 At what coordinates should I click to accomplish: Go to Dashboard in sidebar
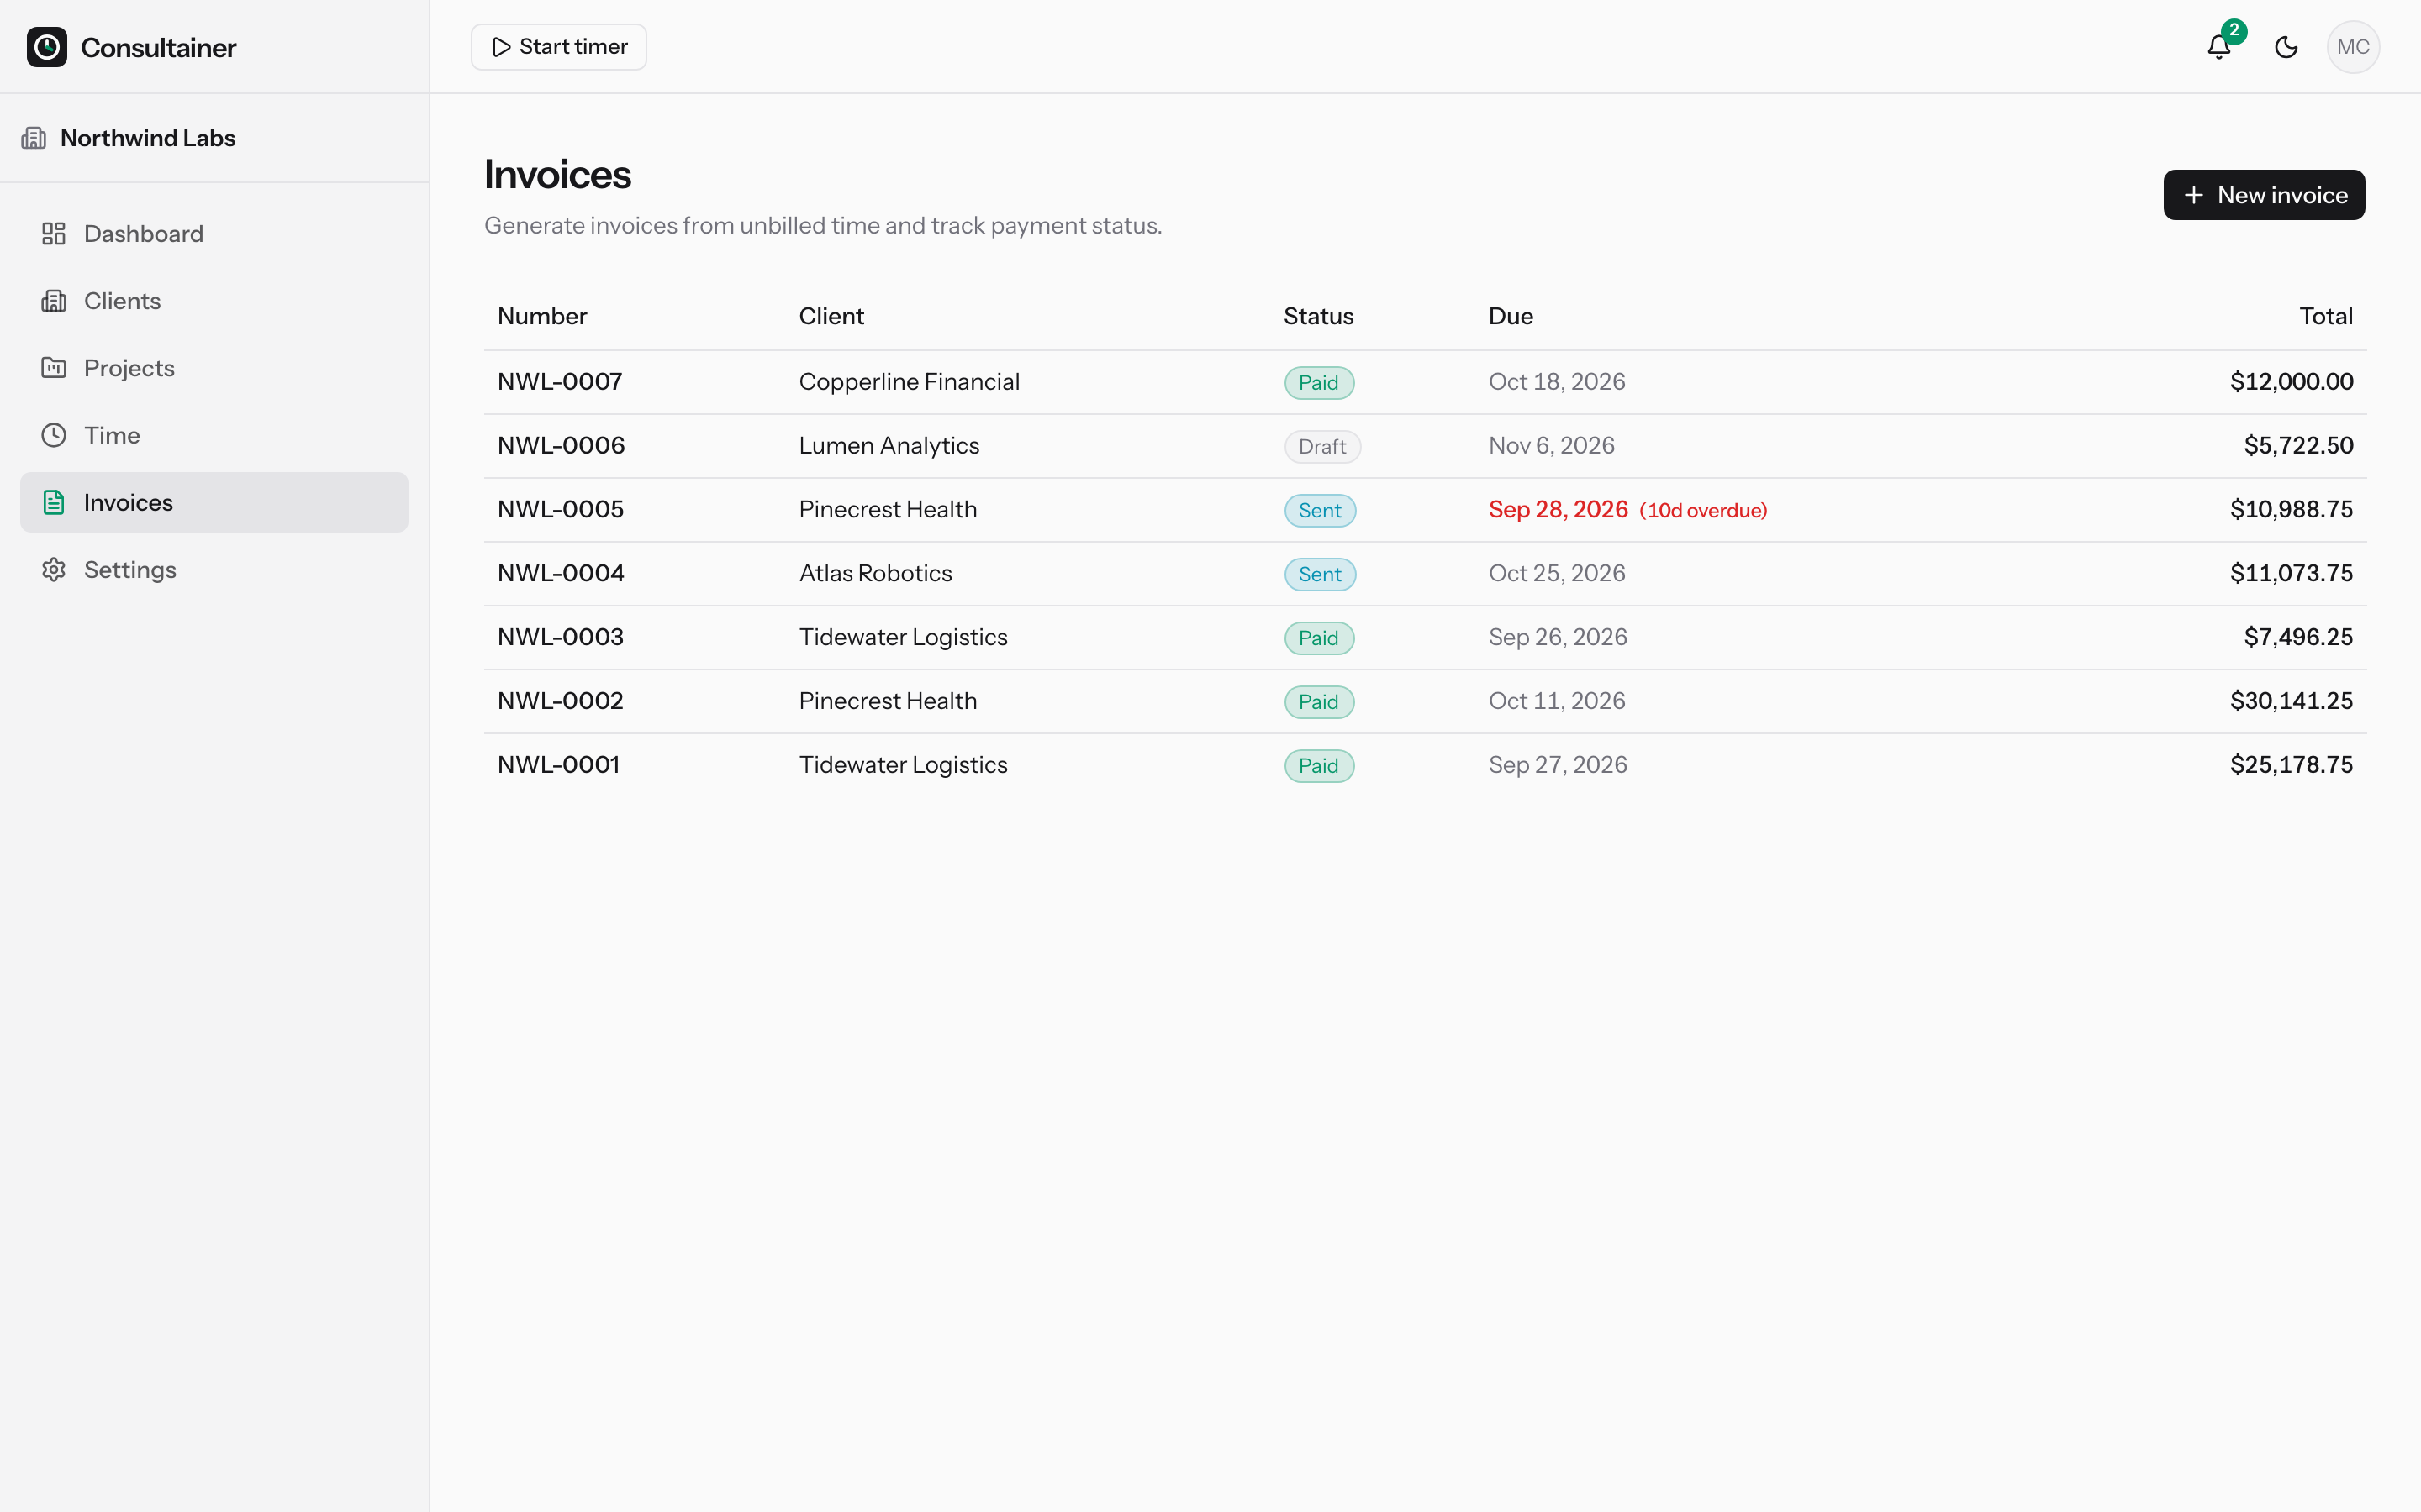(x=214, y=234)
